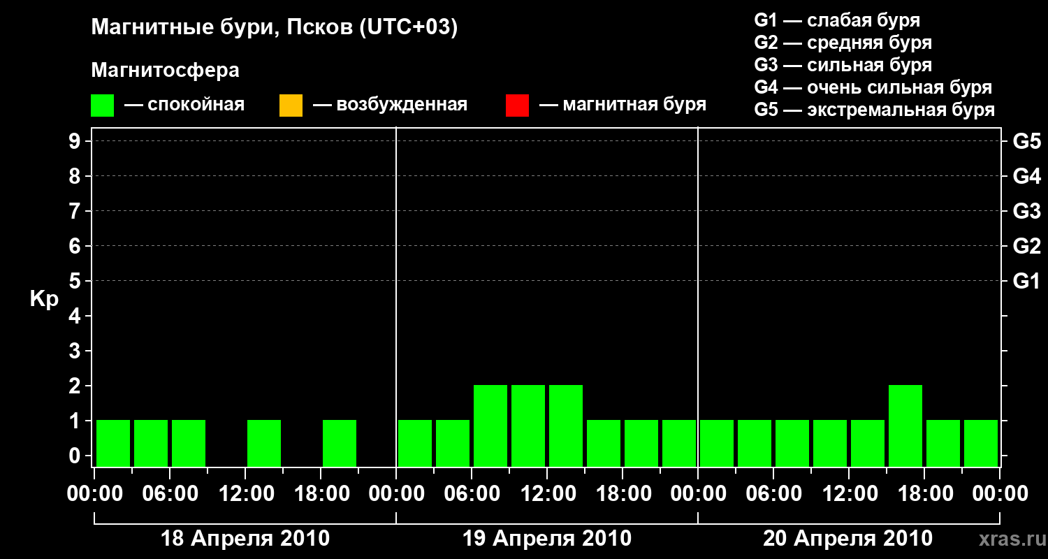Image resolution: width=1048 pixels, height=559 pixels.
Task: Click the 06:00 time label for 18 April
Action: pyautogui.click(x=170, y=494)
